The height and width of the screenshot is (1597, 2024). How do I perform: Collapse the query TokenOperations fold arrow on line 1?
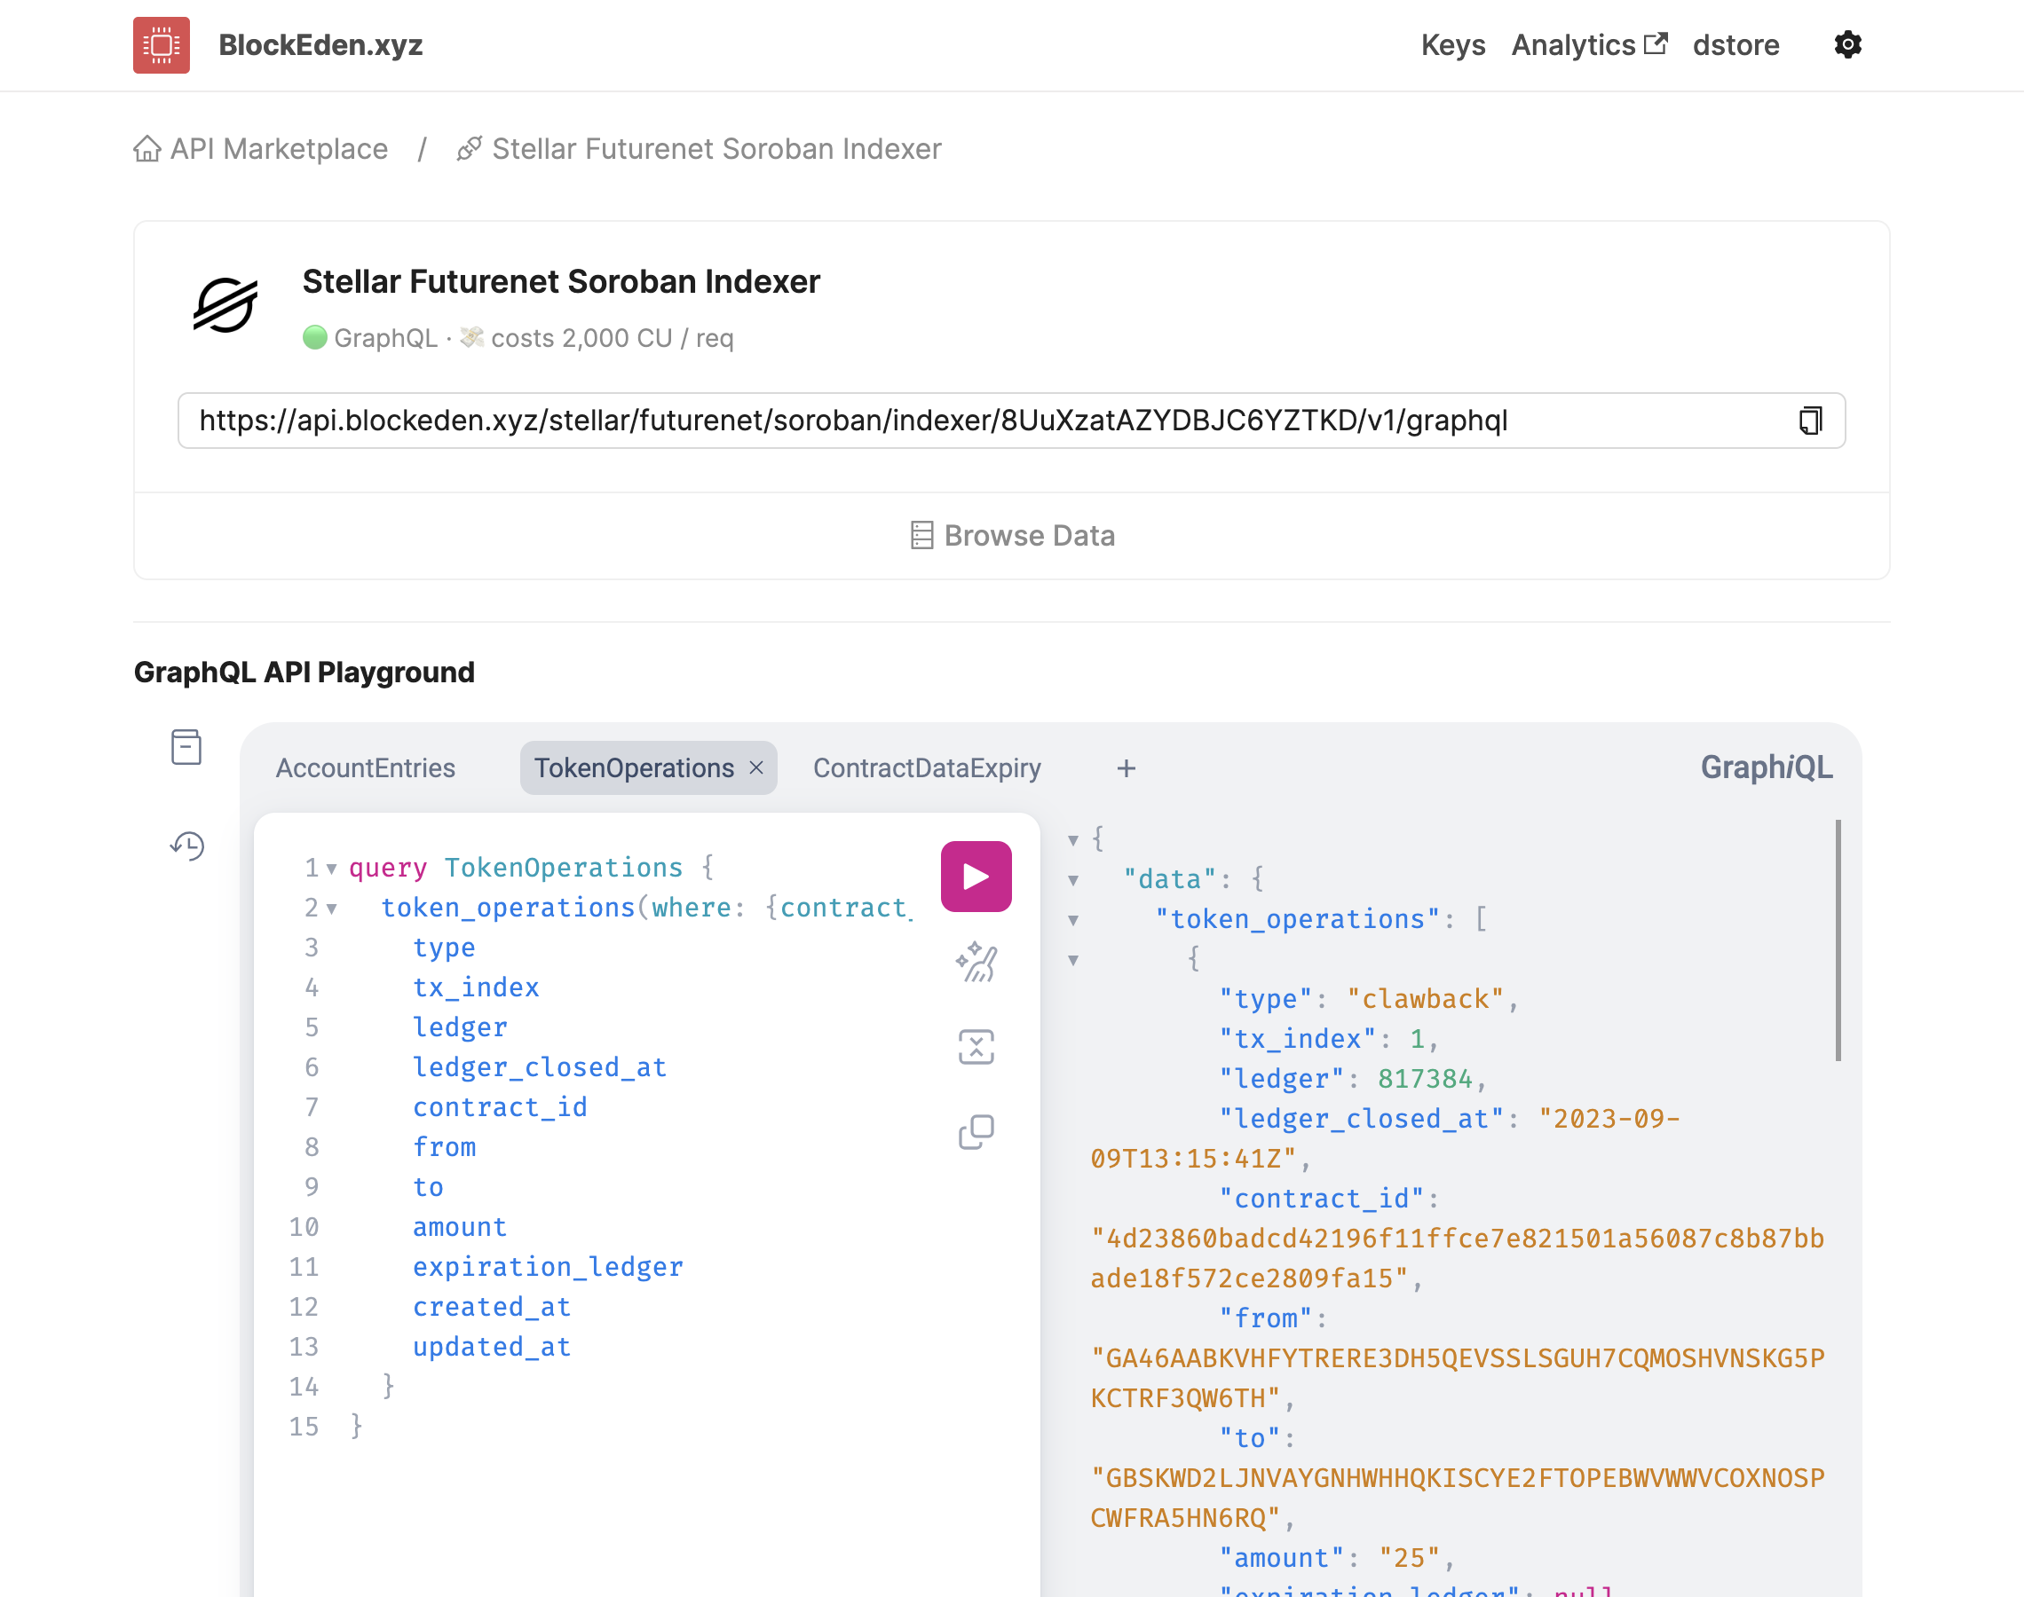331,869
